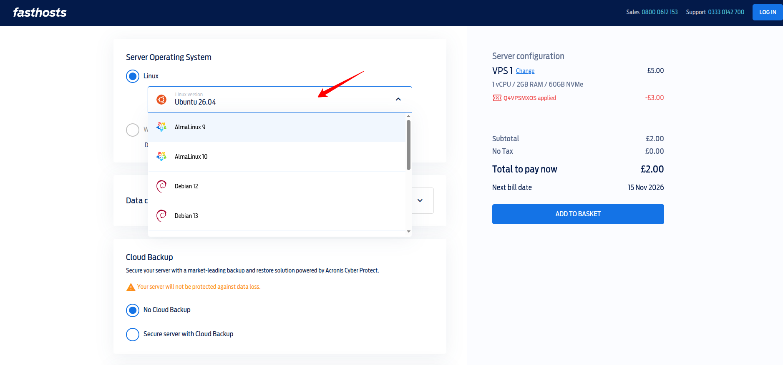
Task: Collapse the Linux version dropdown chevron
Action: coord(398,99)
